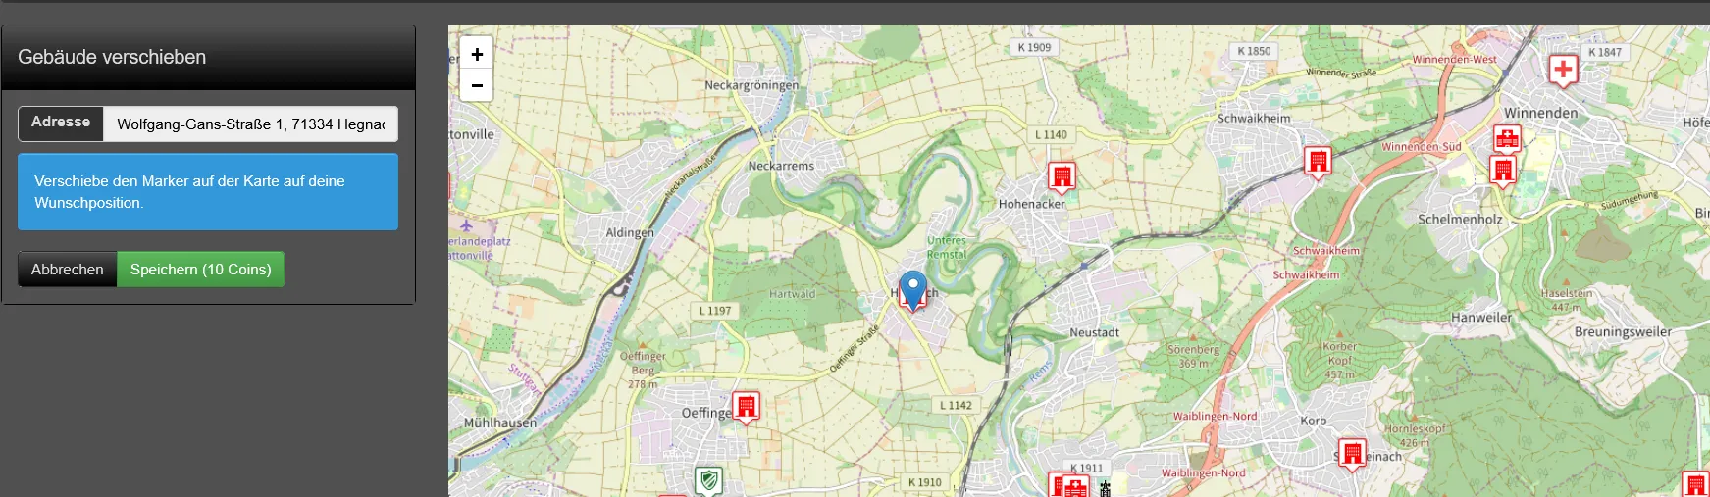The image size is (1710, 497).
Task: Select the hospital marker near K 1911
Action: (1076, 486)
